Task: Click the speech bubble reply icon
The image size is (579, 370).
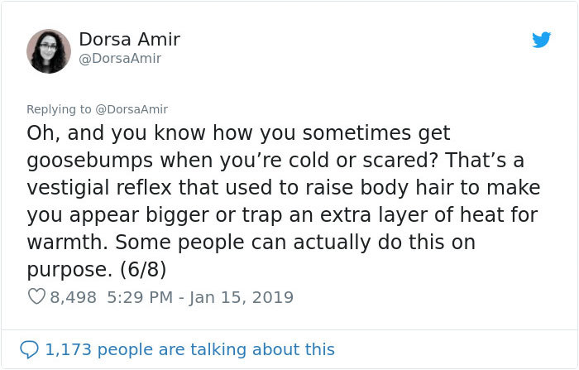Action: pos(30,350)
